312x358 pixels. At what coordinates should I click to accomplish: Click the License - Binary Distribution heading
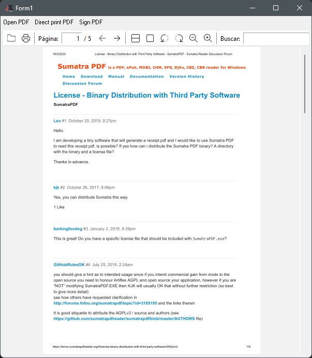(146, 95)
